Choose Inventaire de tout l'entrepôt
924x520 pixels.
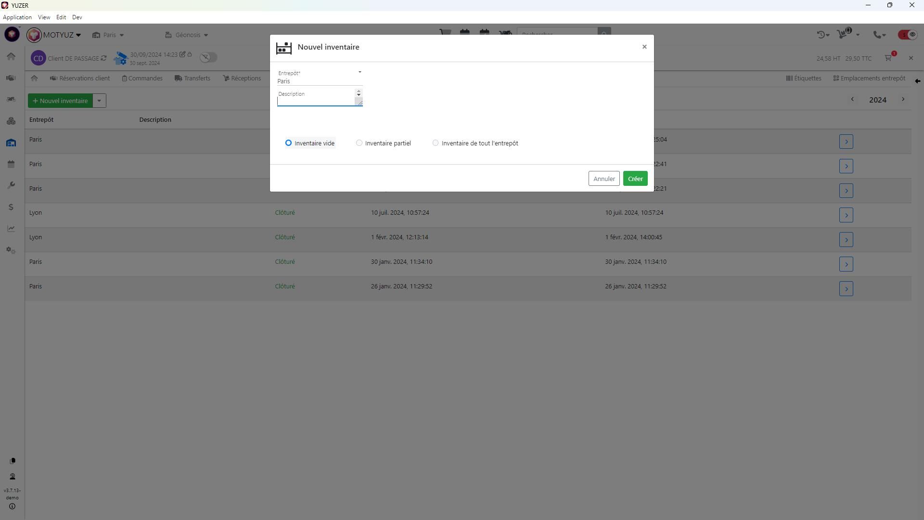[x=436, y=143]
